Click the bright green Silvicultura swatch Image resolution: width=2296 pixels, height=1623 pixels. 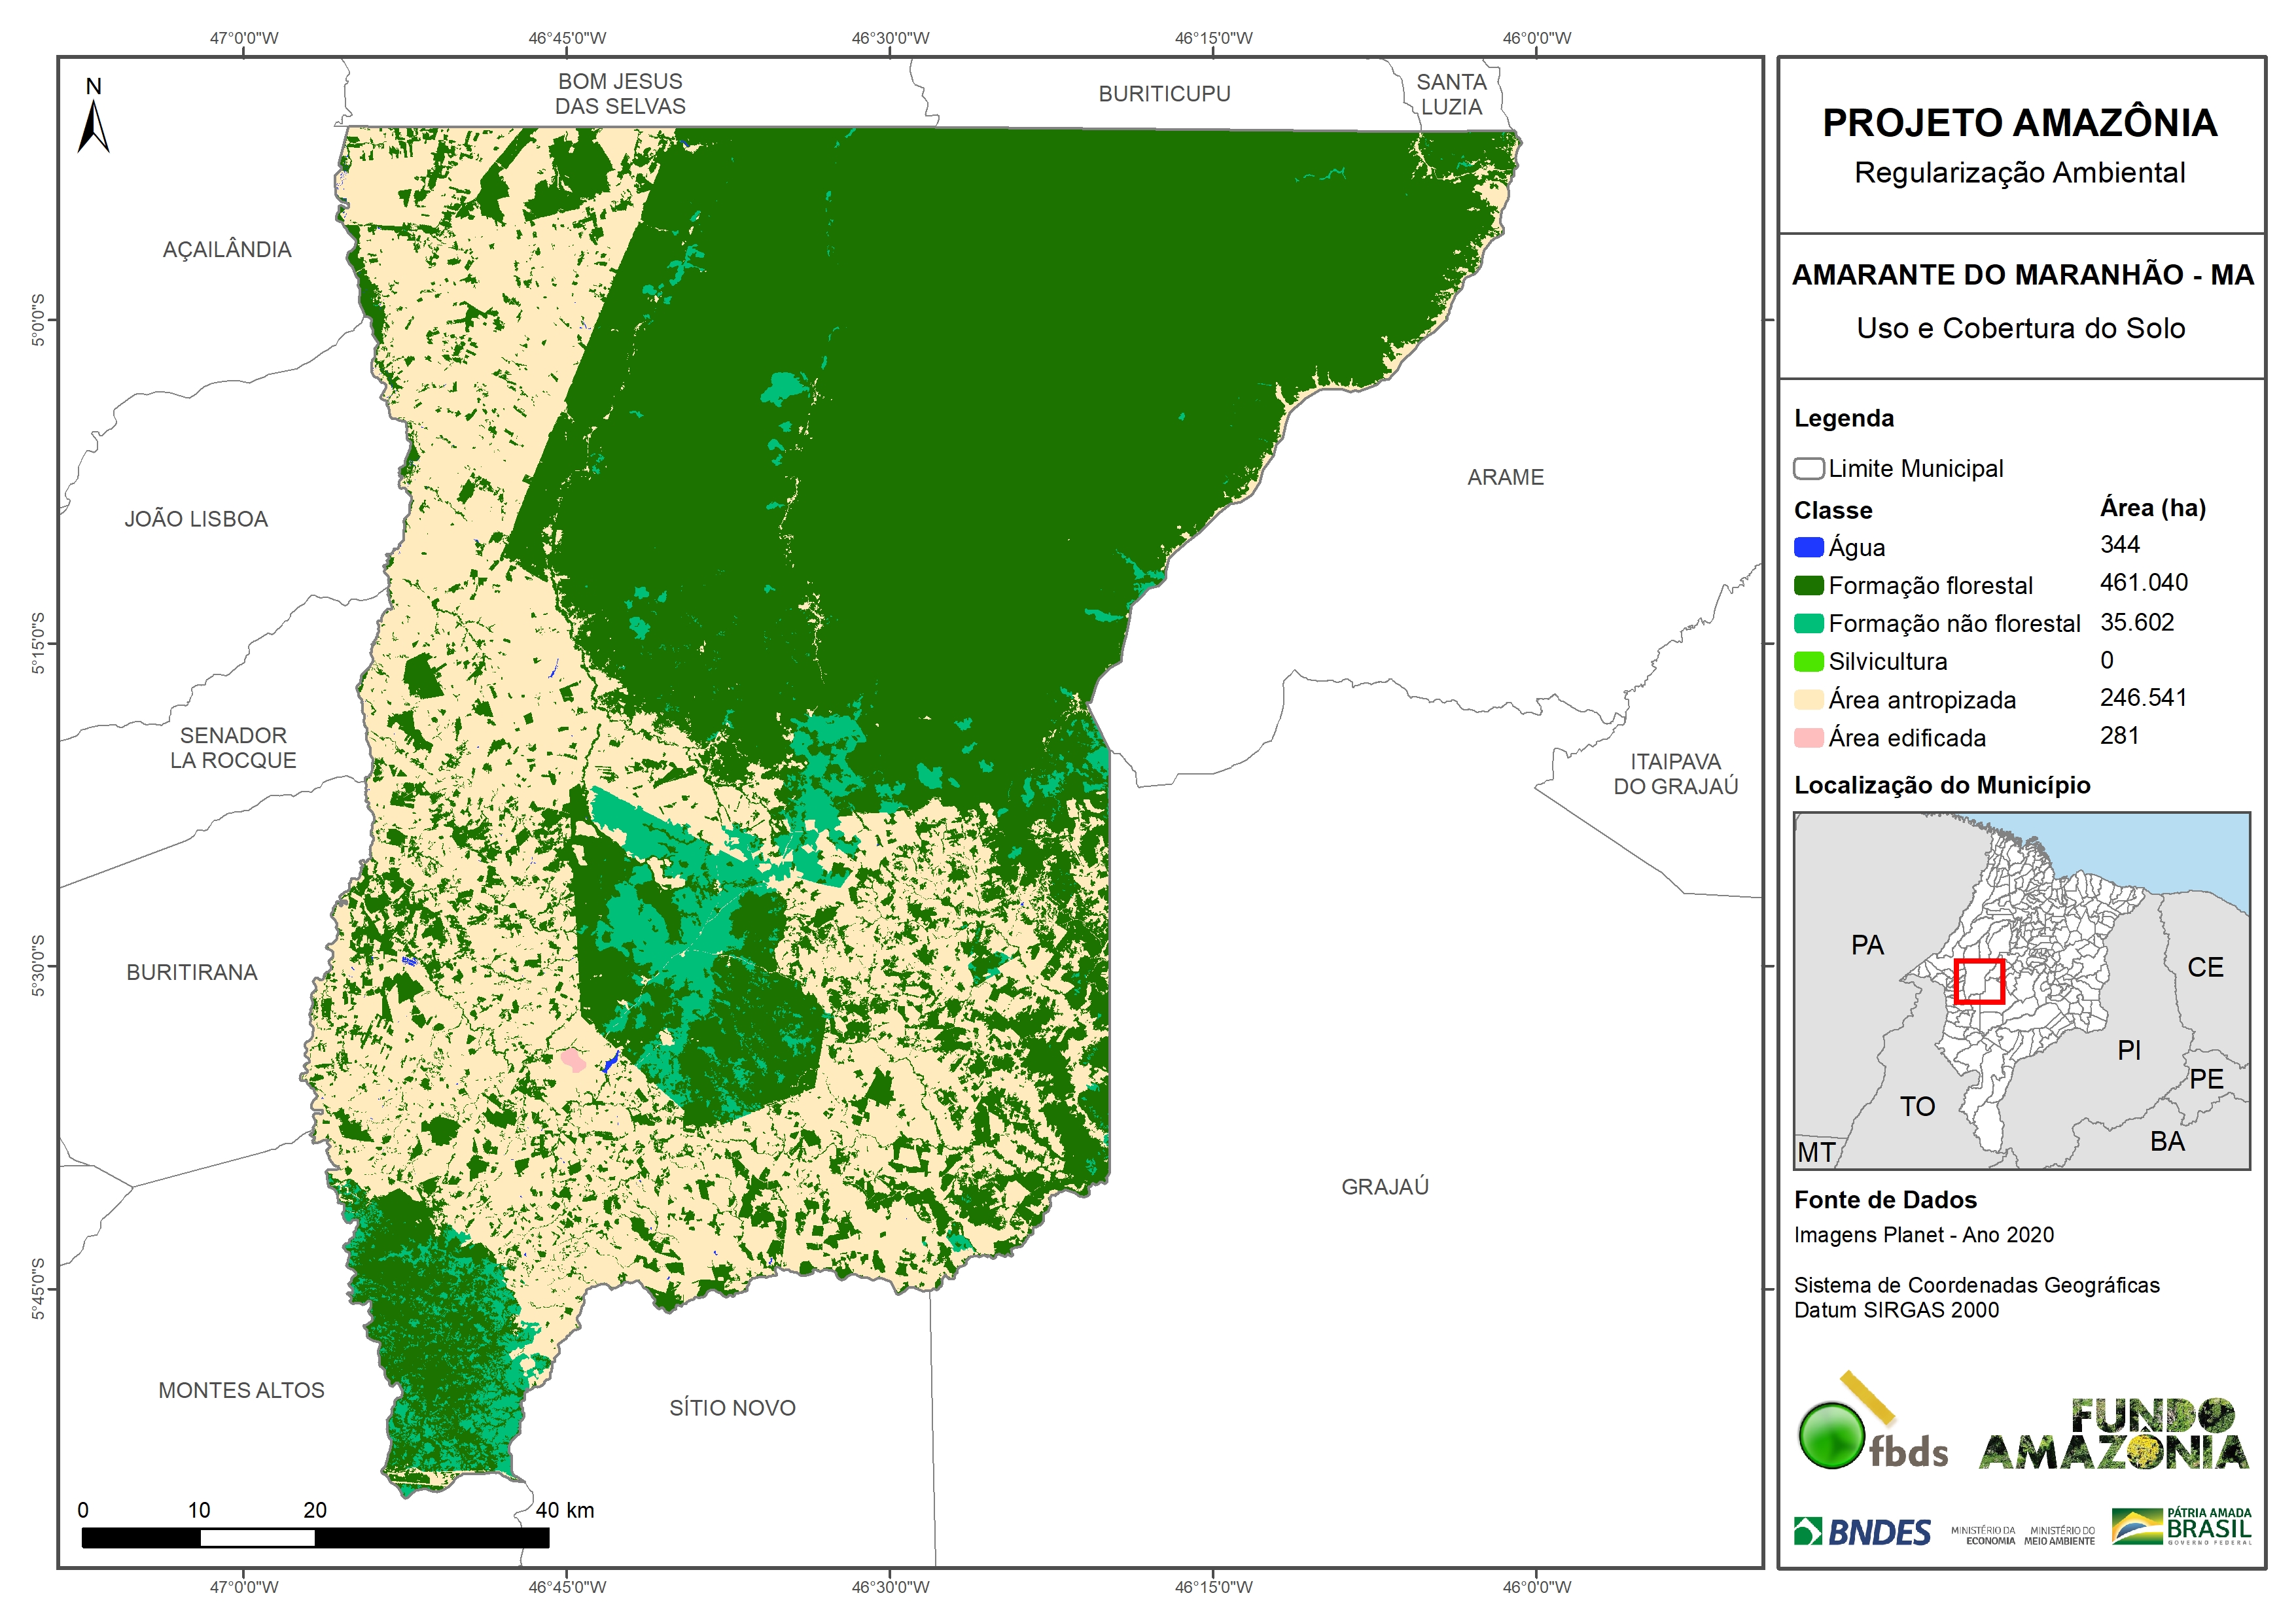click(1808, 661)
